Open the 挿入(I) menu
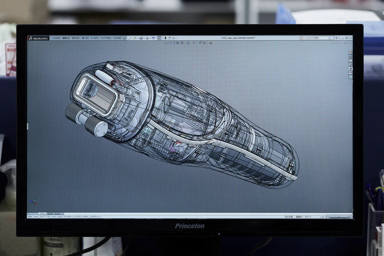 85,38
